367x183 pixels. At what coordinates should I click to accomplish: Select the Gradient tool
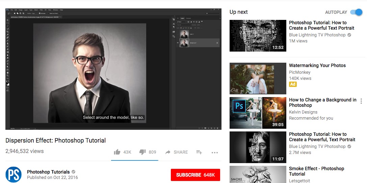7,52
